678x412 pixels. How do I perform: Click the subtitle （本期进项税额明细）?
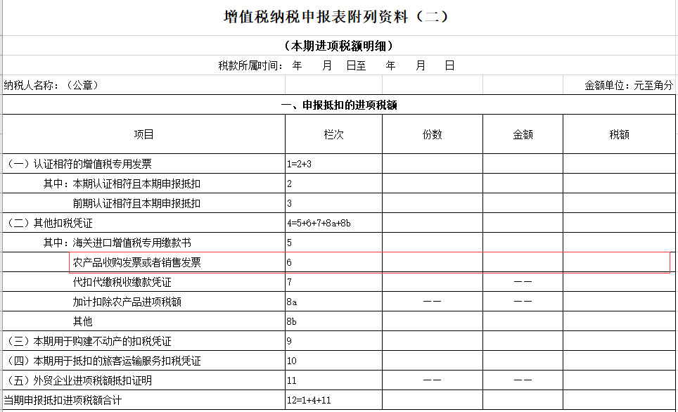[x=338, y=46]
